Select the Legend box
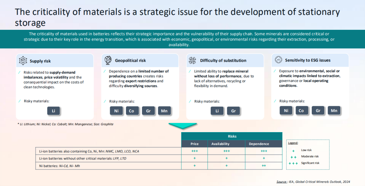Screen dimensions: 365x186 308,154
